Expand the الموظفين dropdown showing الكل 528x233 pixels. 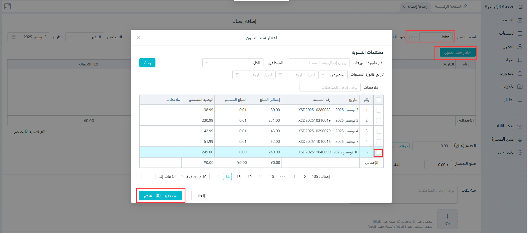[x=233, y=63]
